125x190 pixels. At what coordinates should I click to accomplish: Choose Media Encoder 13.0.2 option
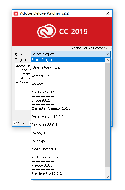tap(68, 149)
